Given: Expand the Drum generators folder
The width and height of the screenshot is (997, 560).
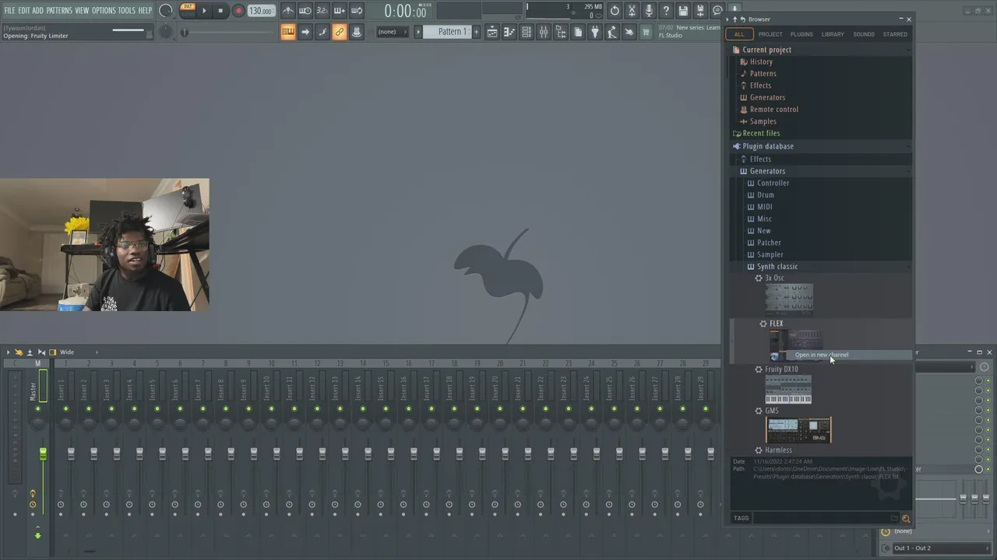Looking at the screenshot, I should [x=766, y=195].
